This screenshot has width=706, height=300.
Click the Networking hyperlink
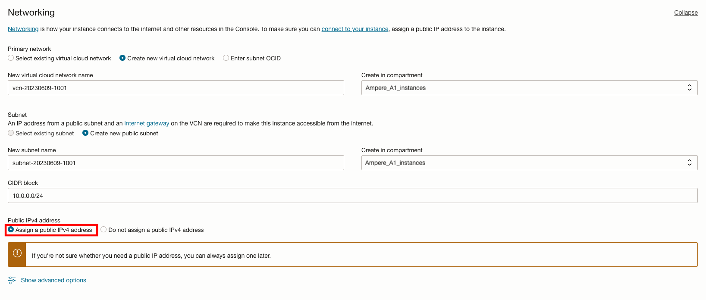tap(22, 29)
